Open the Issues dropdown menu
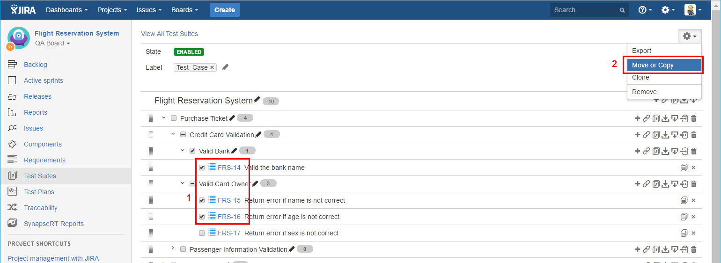 149,10
